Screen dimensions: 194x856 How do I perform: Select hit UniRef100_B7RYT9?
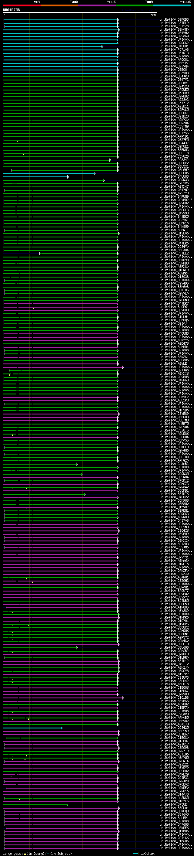click(x=174, y=751)
